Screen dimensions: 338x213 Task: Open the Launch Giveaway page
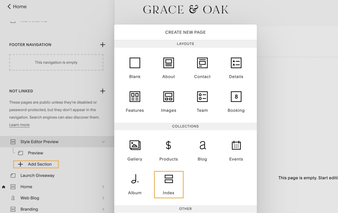point(37,176)
